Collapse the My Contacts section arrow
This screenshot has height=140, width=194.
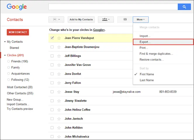coord(5,42)
